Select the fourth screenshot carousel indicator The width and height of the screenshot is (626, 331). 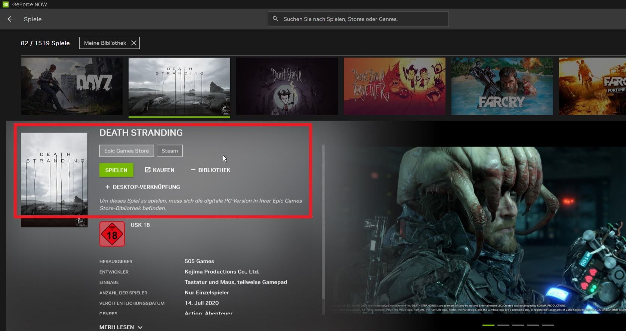[533, 325]
